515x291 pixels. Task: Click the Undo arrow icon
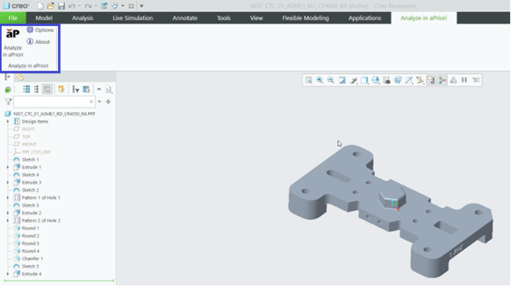point(71,6)
